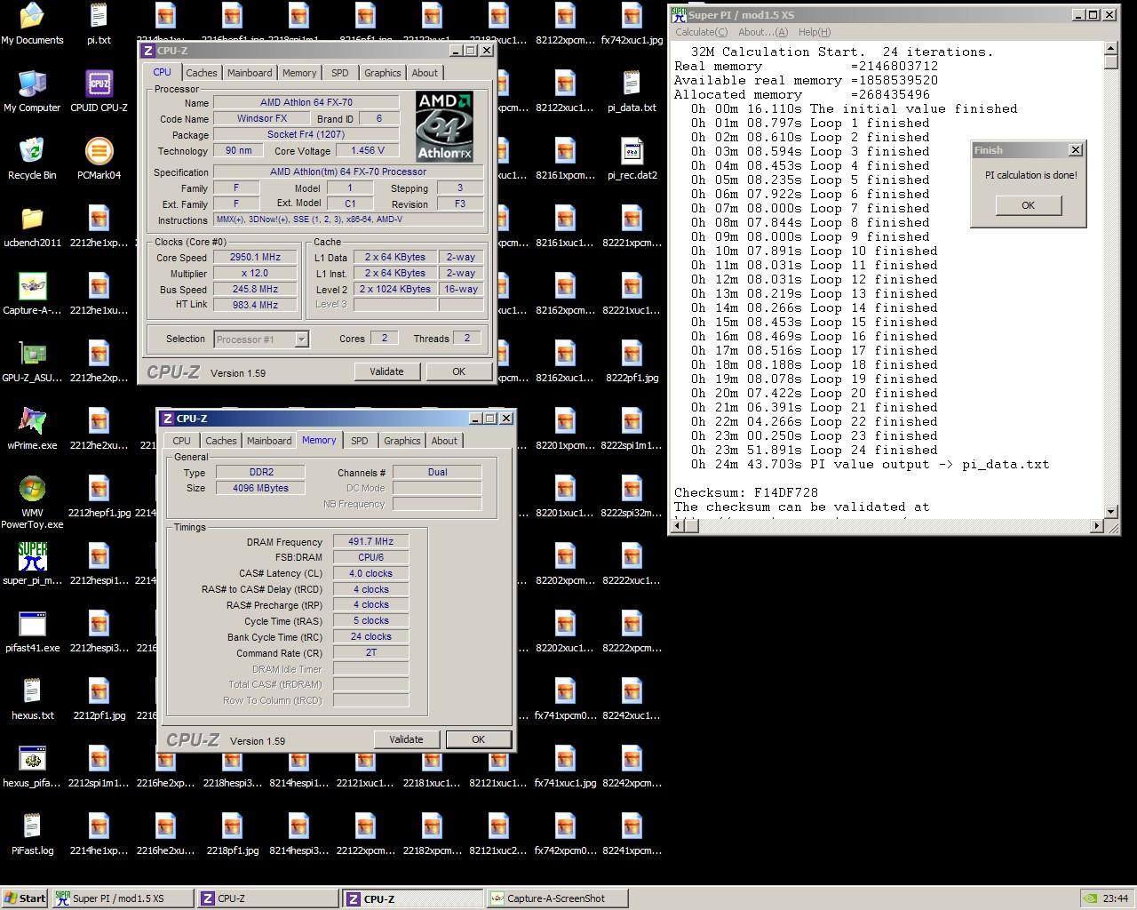Click OK in upper CPU-Z CPU window
Image resolution: width=1137 pixels, height=910 pixels.
[x=458, y=371]
